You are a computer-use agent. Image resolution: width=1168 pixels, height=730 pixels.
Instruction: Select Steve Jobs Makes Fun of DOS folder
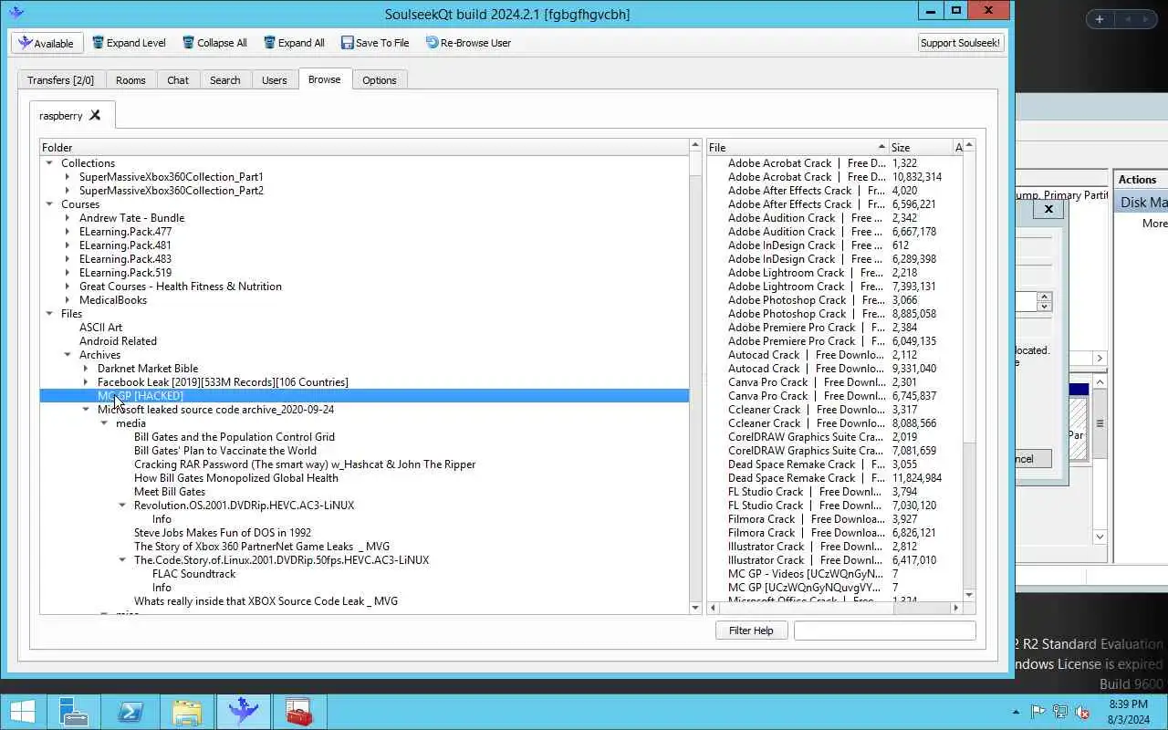223,533
